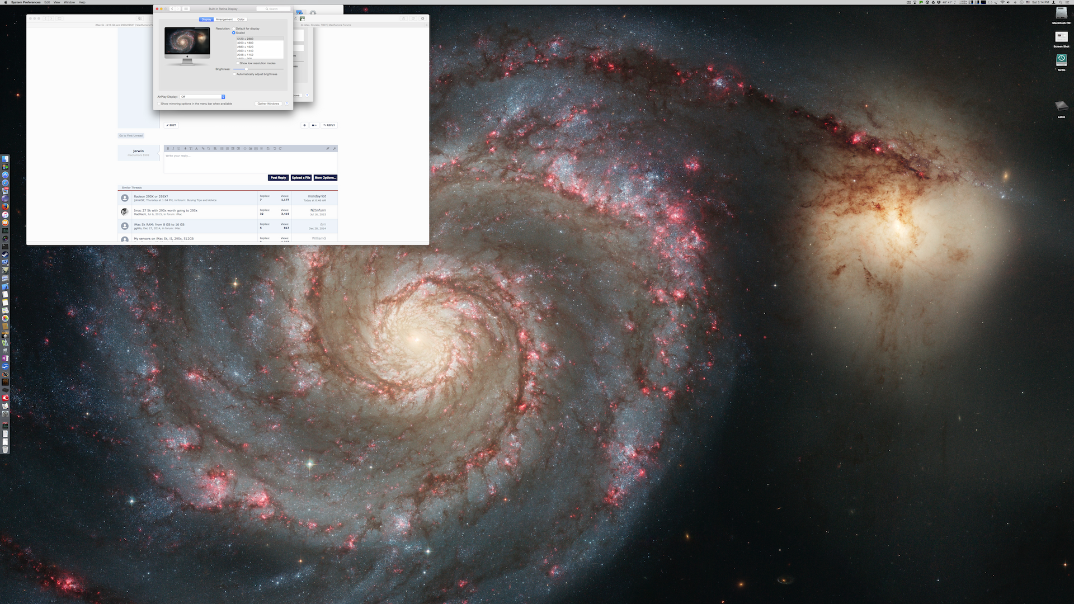Open text color picker in editor

(185, 148)
